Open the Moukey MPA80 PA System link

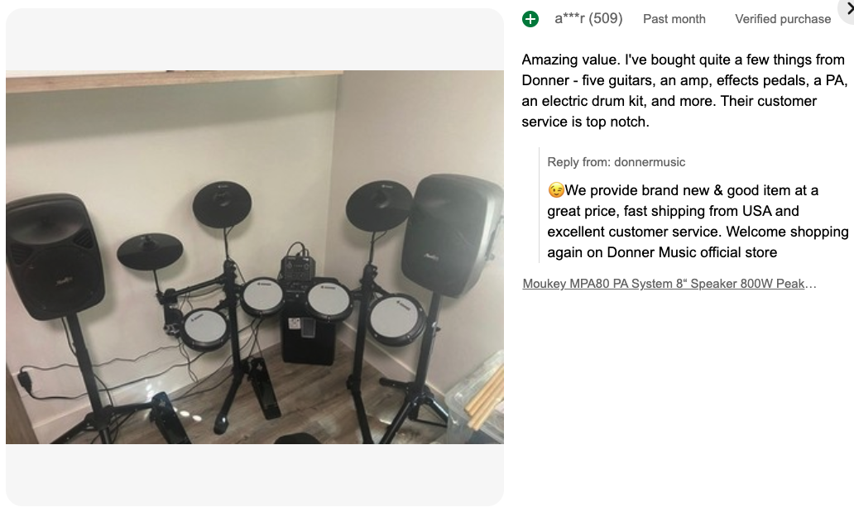pos(669,284)
